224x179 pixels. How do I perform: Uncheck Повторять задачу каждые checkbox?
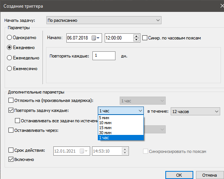click(x=11, y=110)
